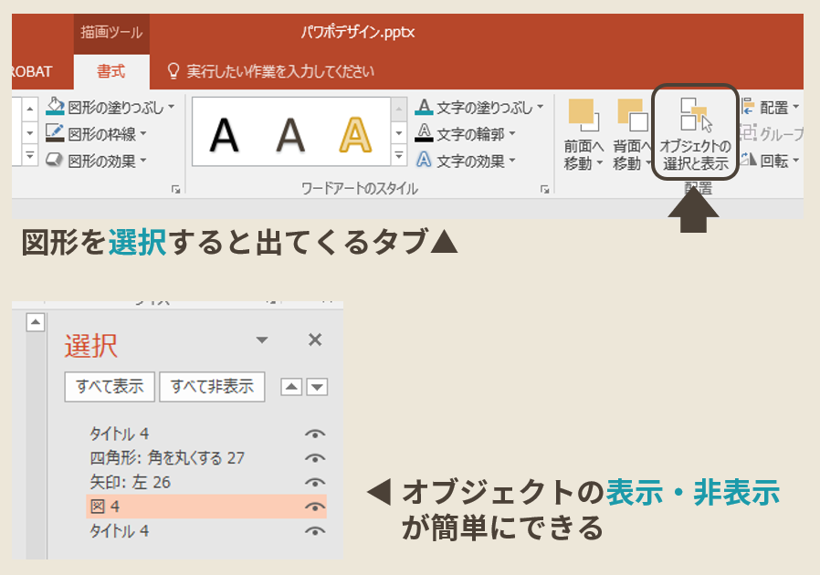Close the 選択 pane

(x=315, y=340)
